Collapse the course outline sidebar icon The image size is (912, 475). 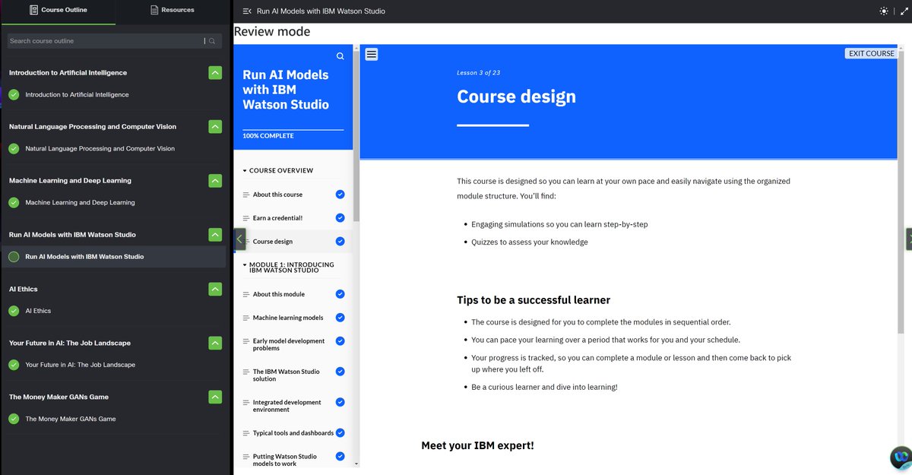(246, 11)
